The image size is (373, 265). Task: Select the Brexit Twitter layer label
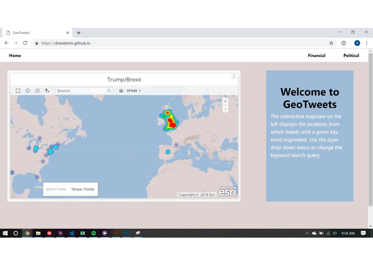(x=56, y=189)
